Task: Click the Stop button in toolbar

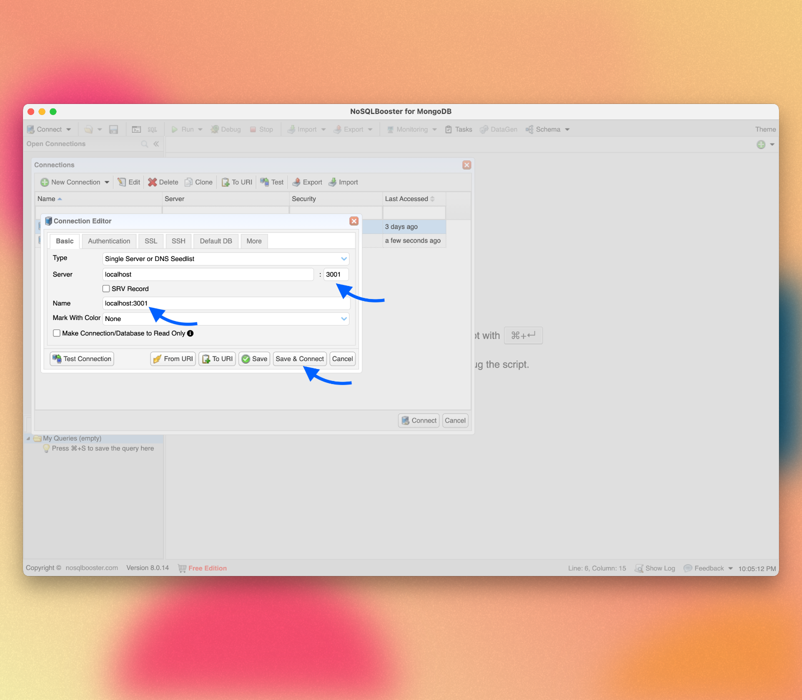Action: tap(261, 129)
